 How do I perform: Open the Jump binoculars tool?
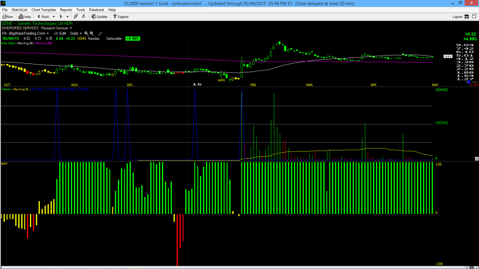tap(25, 16)
